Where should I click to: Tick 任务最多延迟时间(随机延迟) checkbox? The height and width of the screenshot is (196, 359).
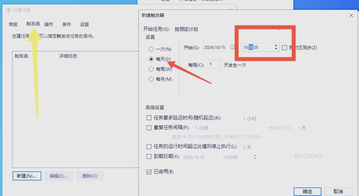pos(149,118)
